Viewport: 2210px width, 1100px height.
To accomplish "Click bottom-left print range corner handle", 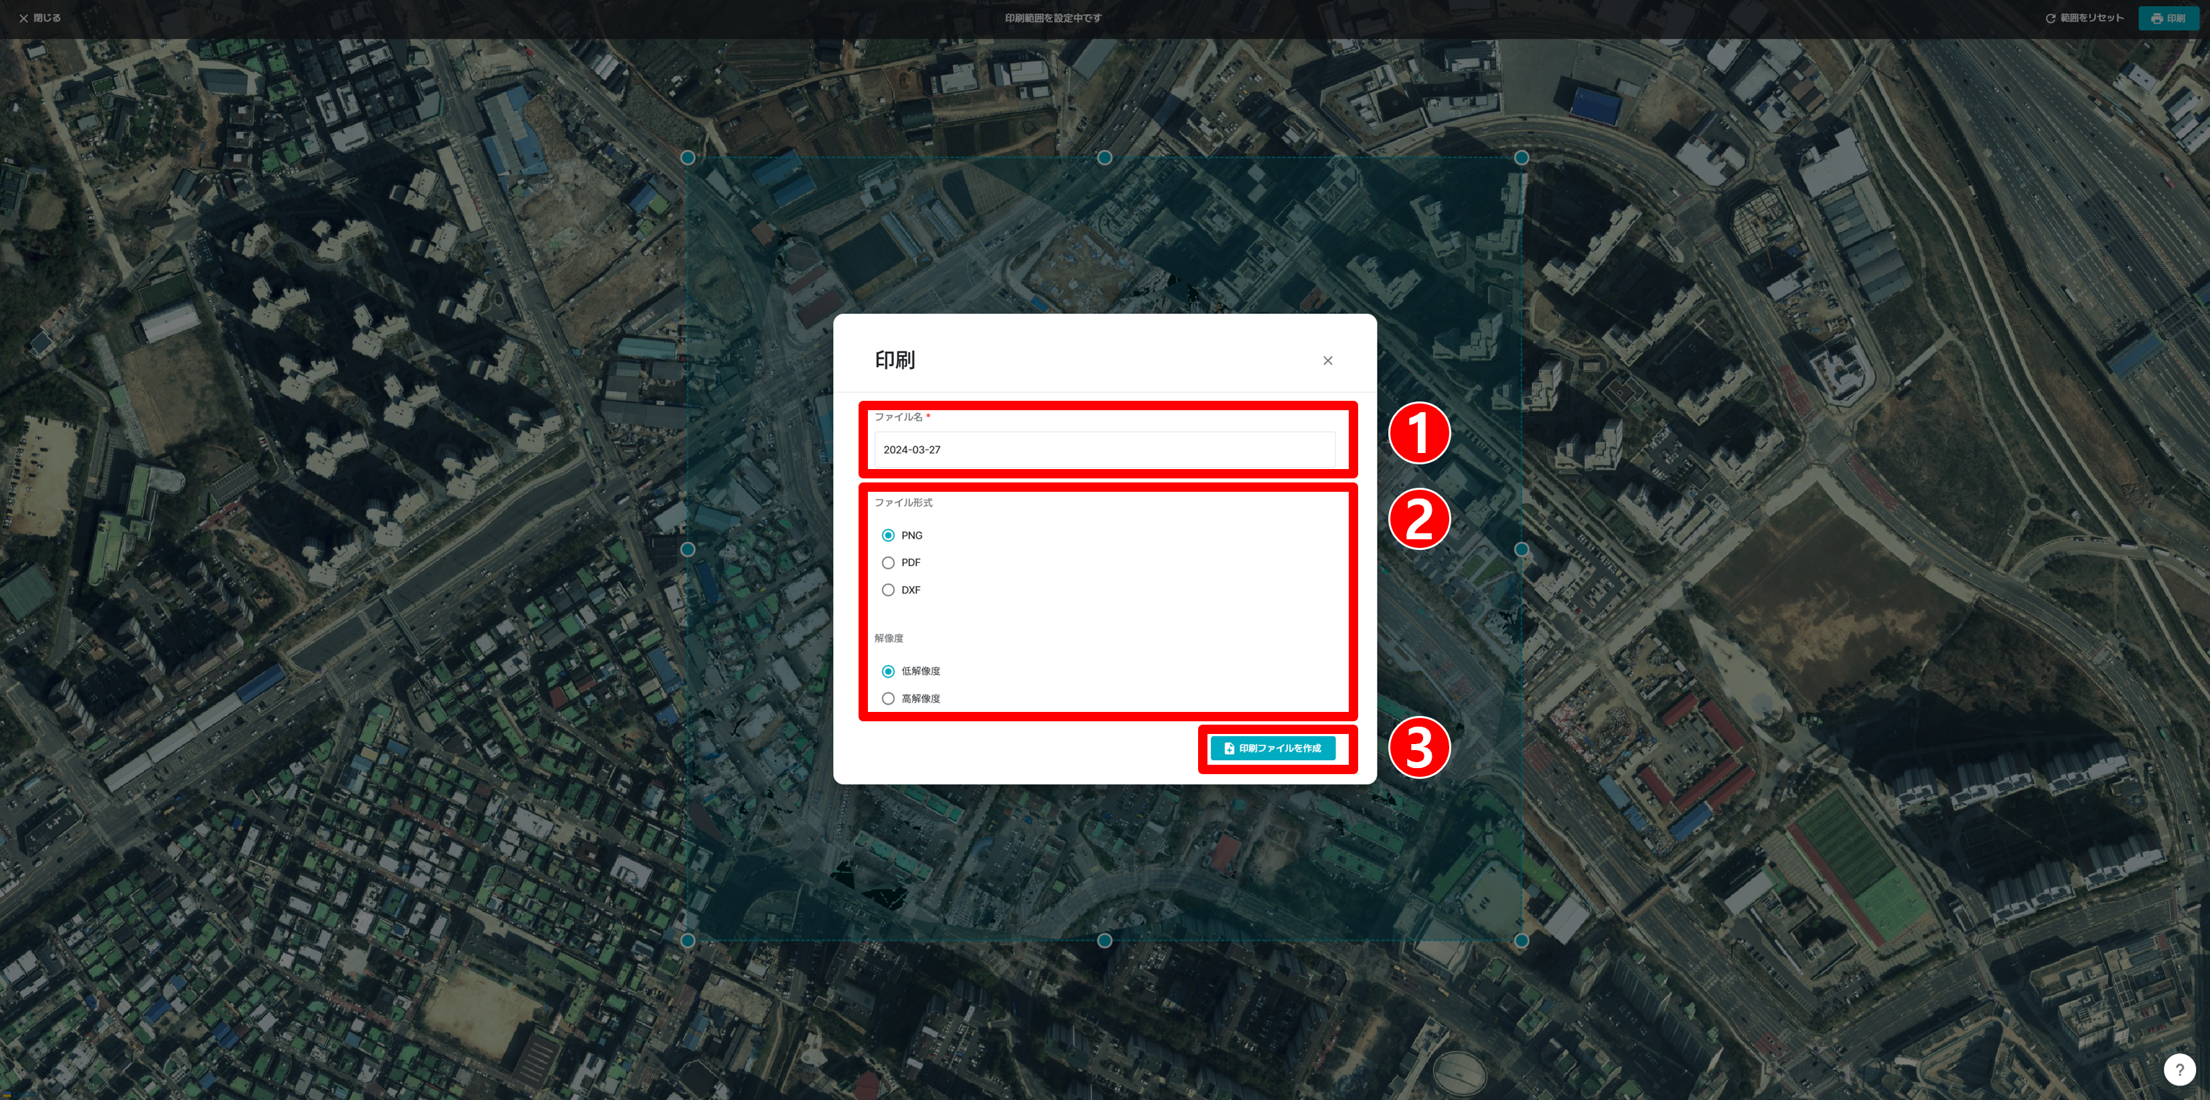I will (x=688, y=941).
